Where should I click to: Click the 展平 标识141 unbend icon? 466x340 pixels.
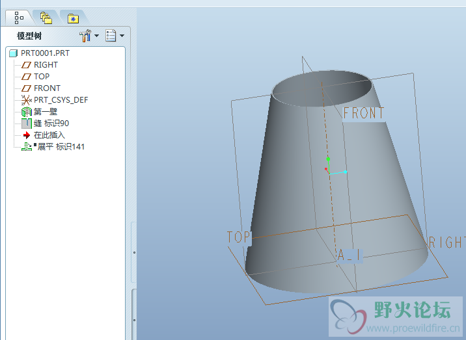coord(27,147)
